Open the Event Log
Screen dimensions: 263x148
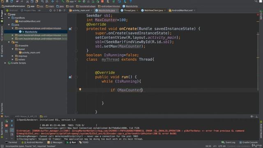[x=228, y=143]
